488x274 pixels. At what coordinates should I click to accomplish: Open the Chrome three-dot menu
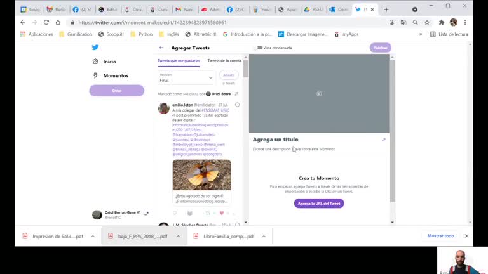(465, 22)
